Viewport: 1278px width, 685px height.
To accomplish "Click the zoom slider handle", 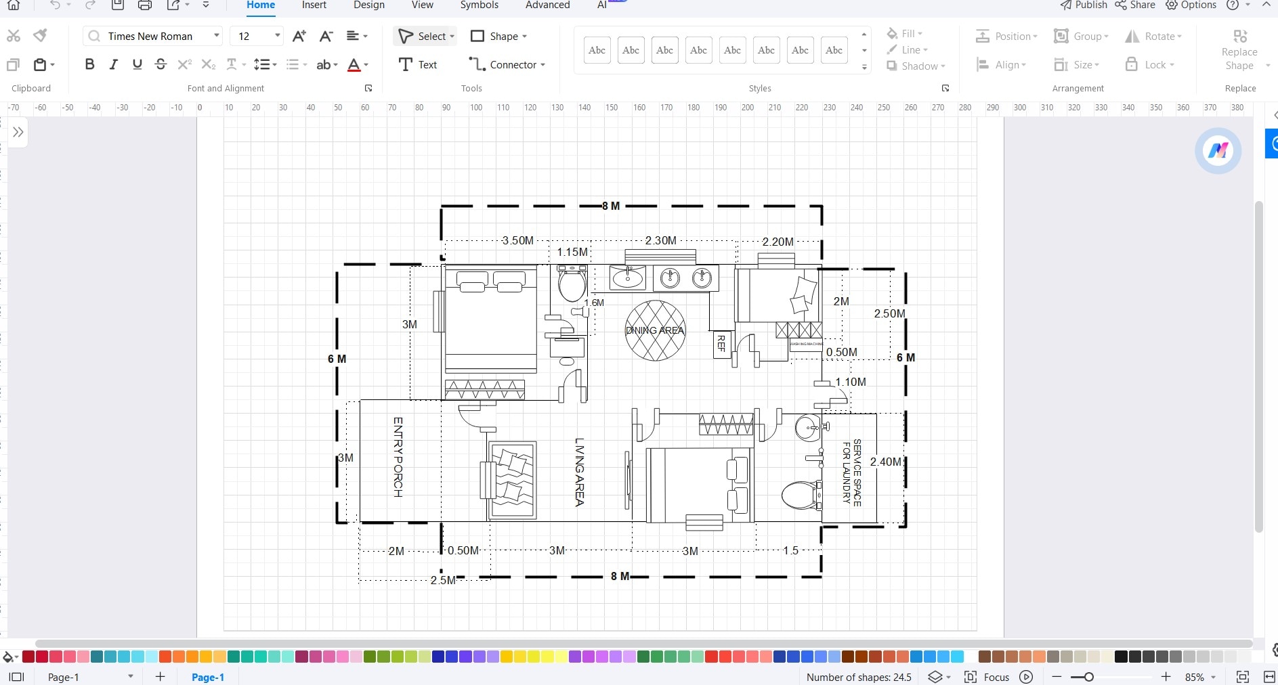I will [x=1088, y=677].
